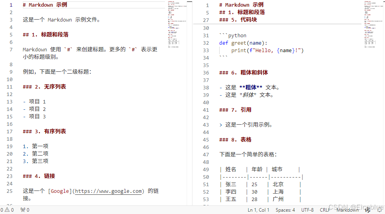Image resolution: width=385 pixels, height=214 pixels.
Task: Click list item '- 项目 3'
Action: 34,116
